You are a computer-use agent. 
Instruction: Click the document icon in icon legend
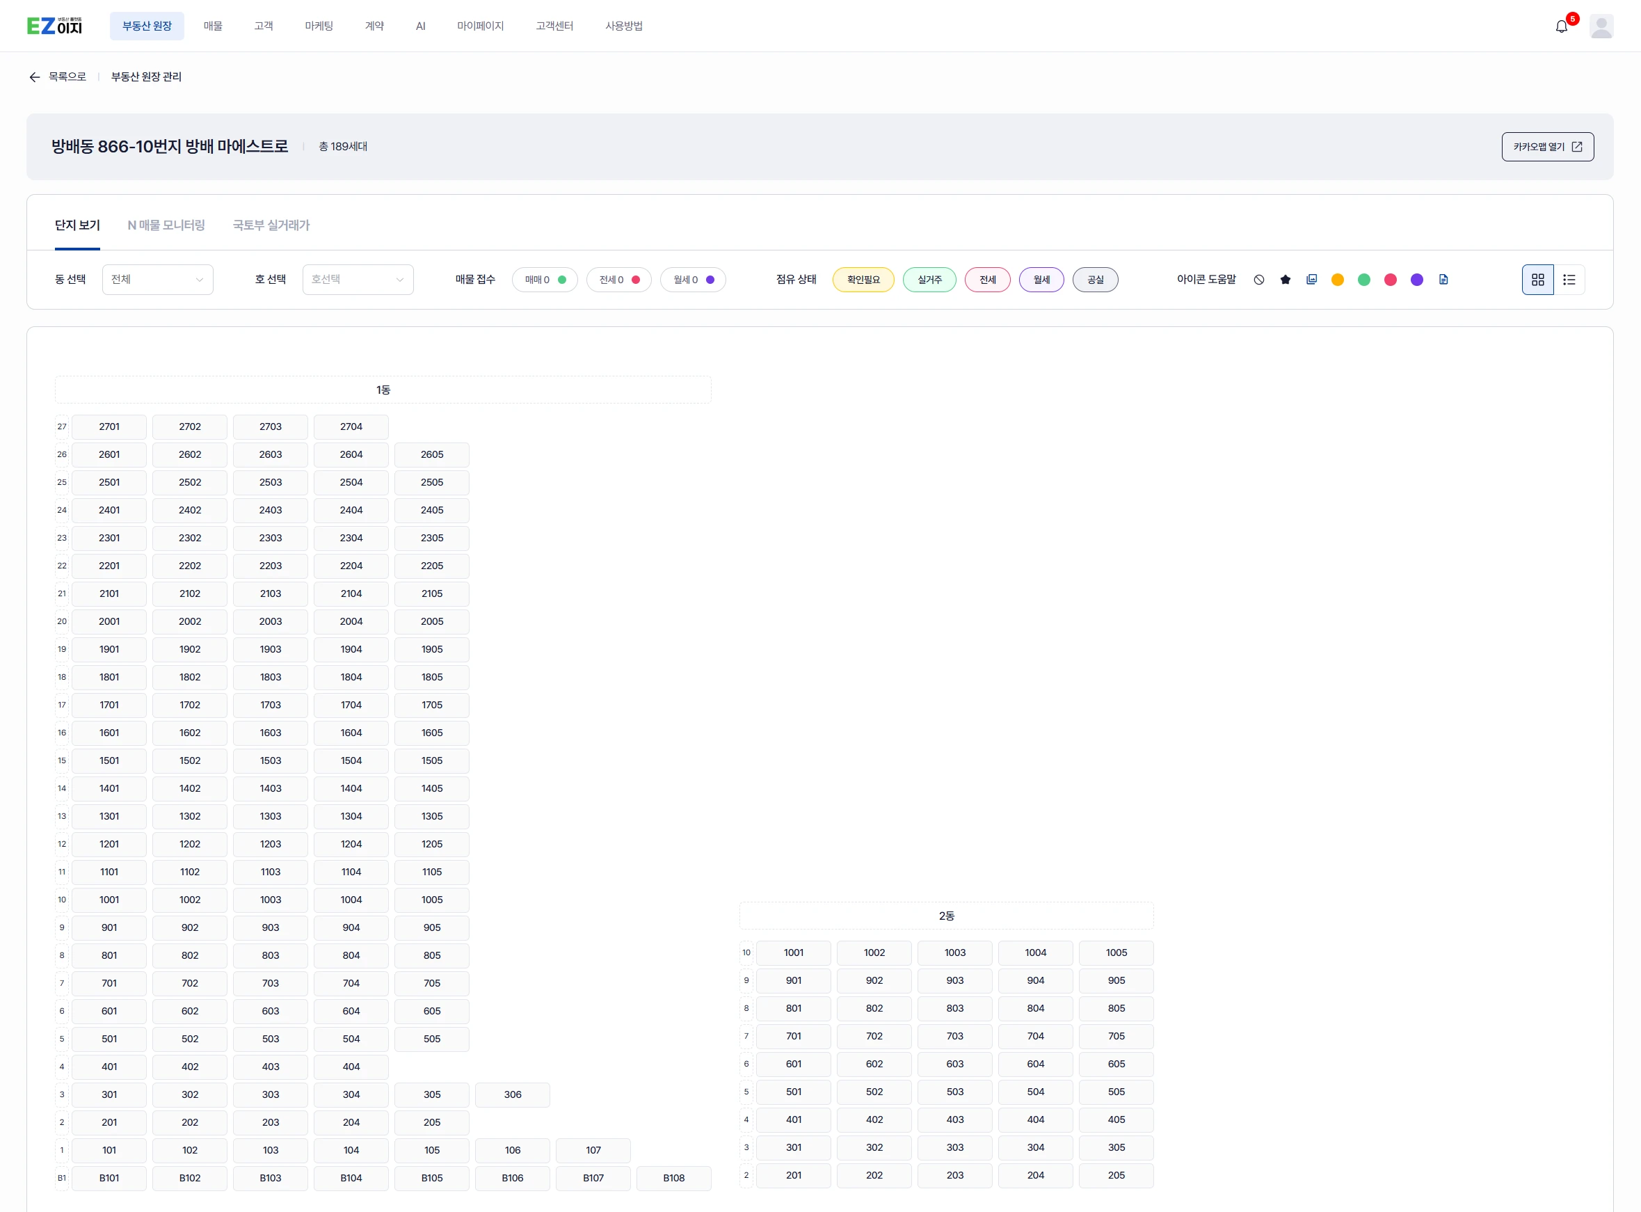[x=1443, y=280]
